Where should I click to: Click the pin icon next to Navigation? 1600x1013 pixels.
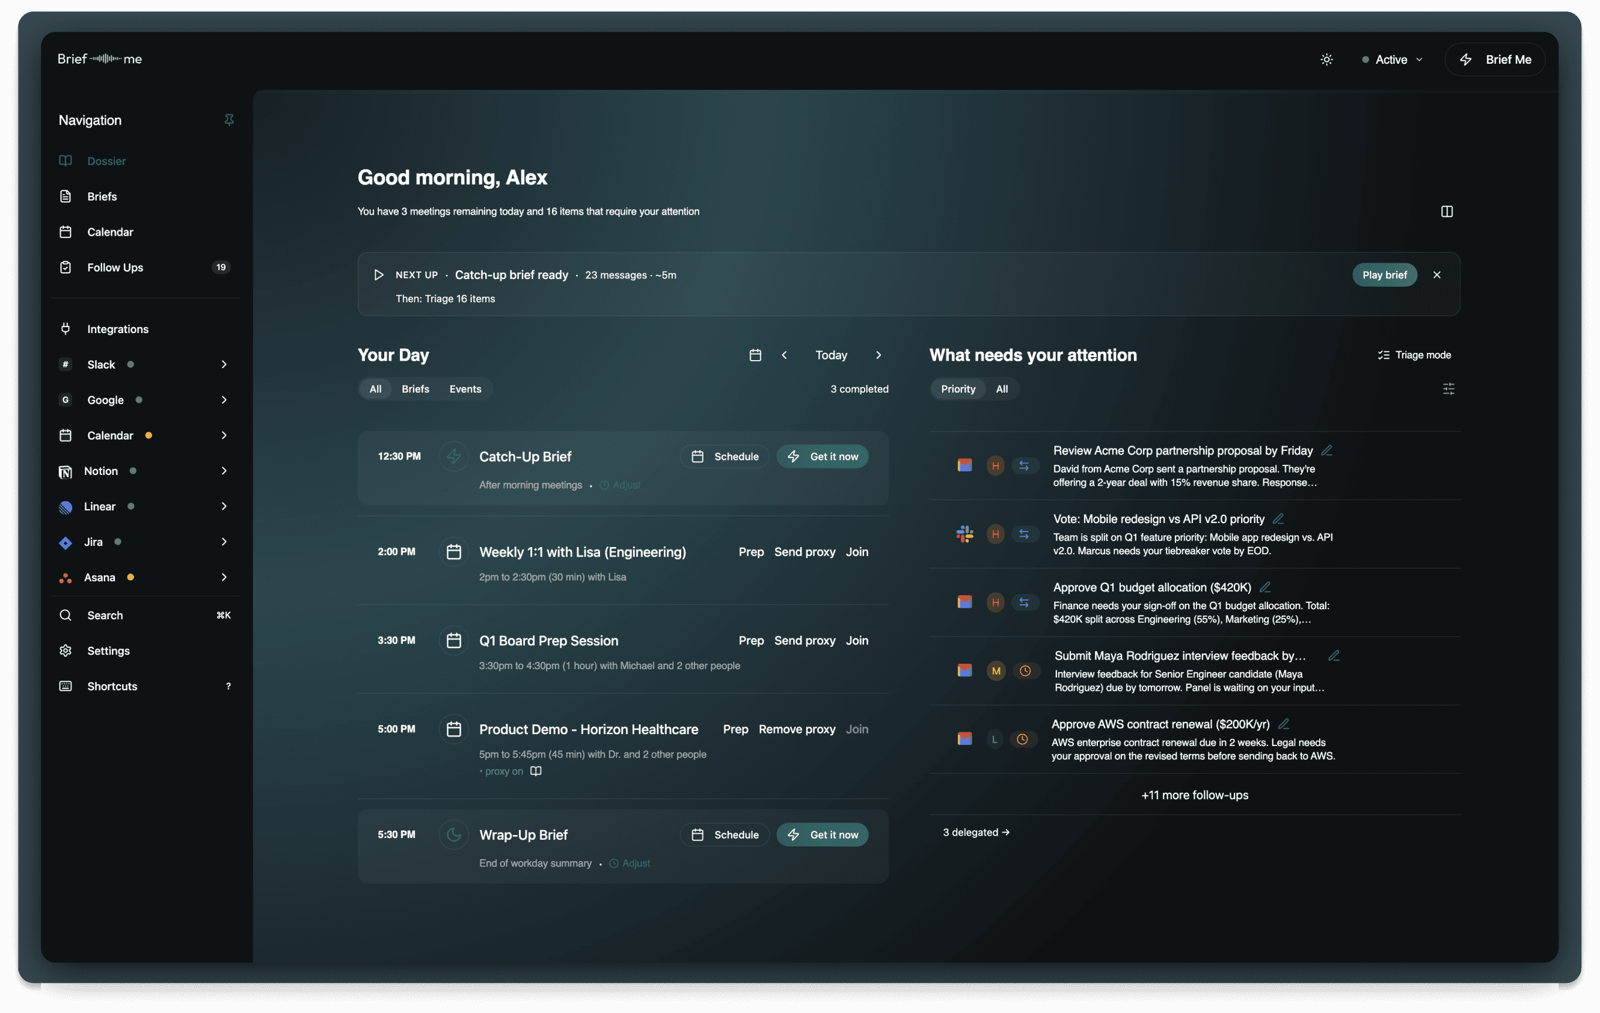point(229,120)
